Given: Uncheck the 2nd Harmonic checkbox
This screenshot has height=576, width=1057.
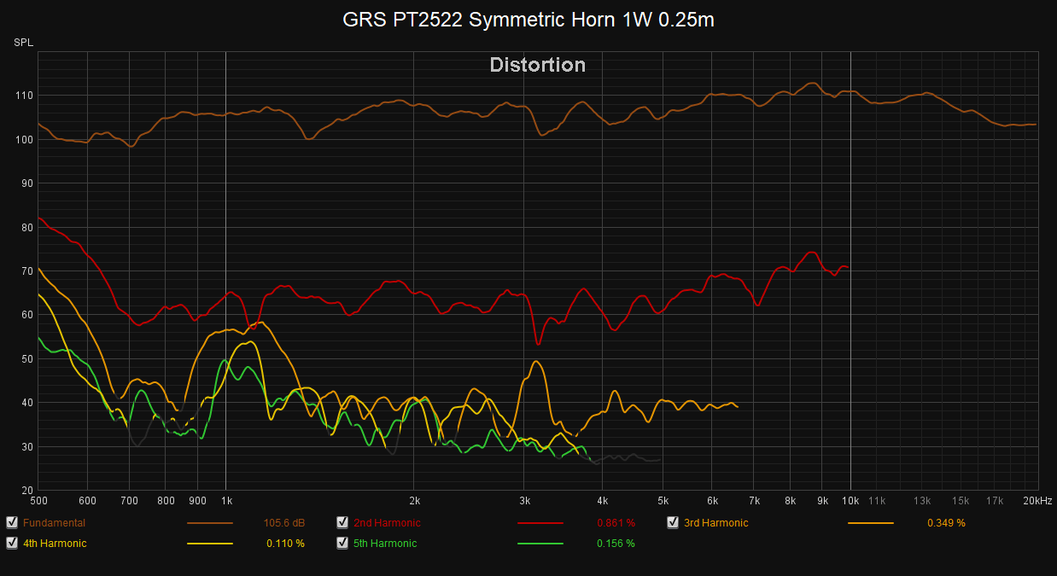Looking at the screenshot, I should pos(342,523).
